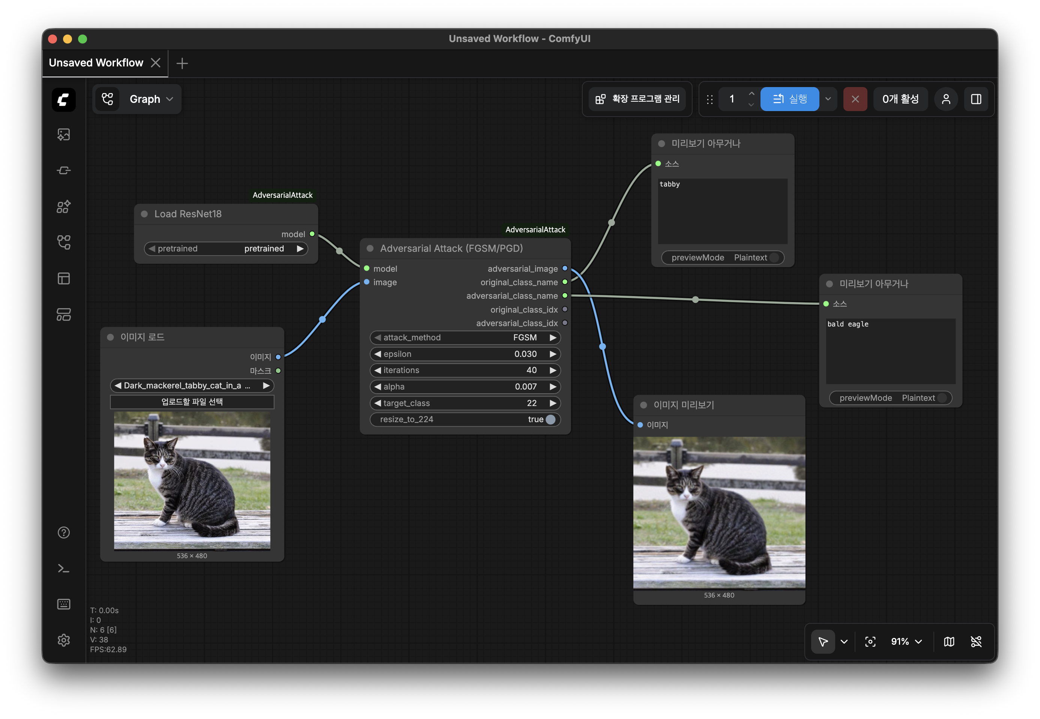
Task: Open the help question mark icon
Action: pyautogui.click(x=63, y=532)
